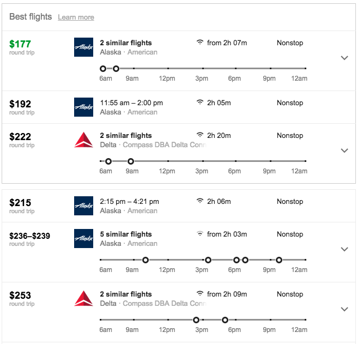Click the Alaska logo on the $192 flight
357x344 pixels.
tap(83, 107)
